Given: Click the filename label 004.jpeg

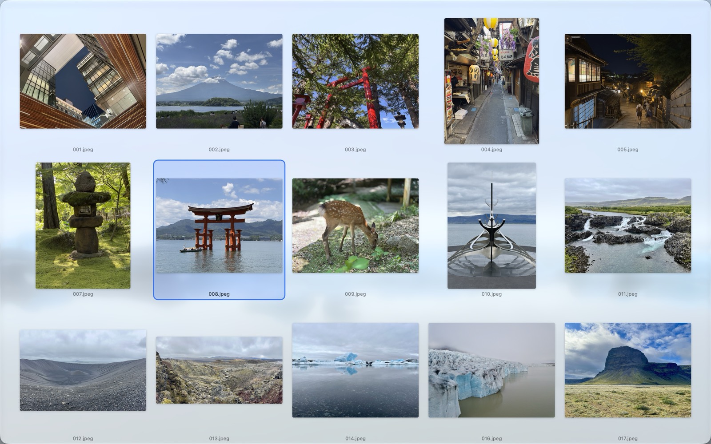Looking at the screenshot, I should pyautogui.click(x=491, y=150).
